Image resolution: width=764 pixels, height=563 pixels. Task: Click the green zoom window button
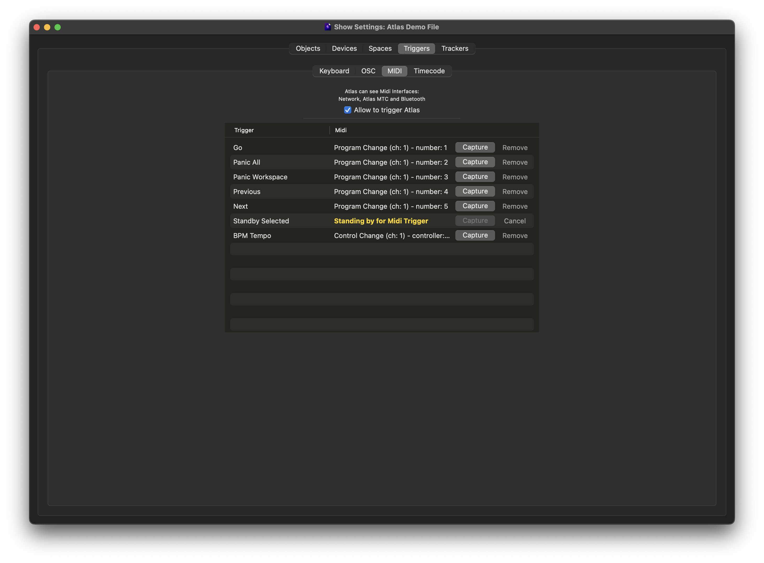(x=58, y=27)
